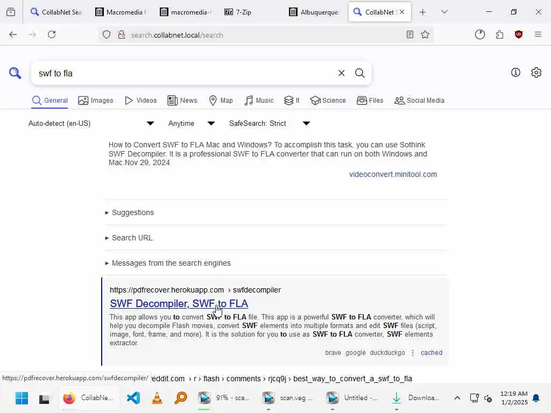Screen dimensions: 551x413
Task: Switch to Social Media search category
Action: [x=419, y=101]
